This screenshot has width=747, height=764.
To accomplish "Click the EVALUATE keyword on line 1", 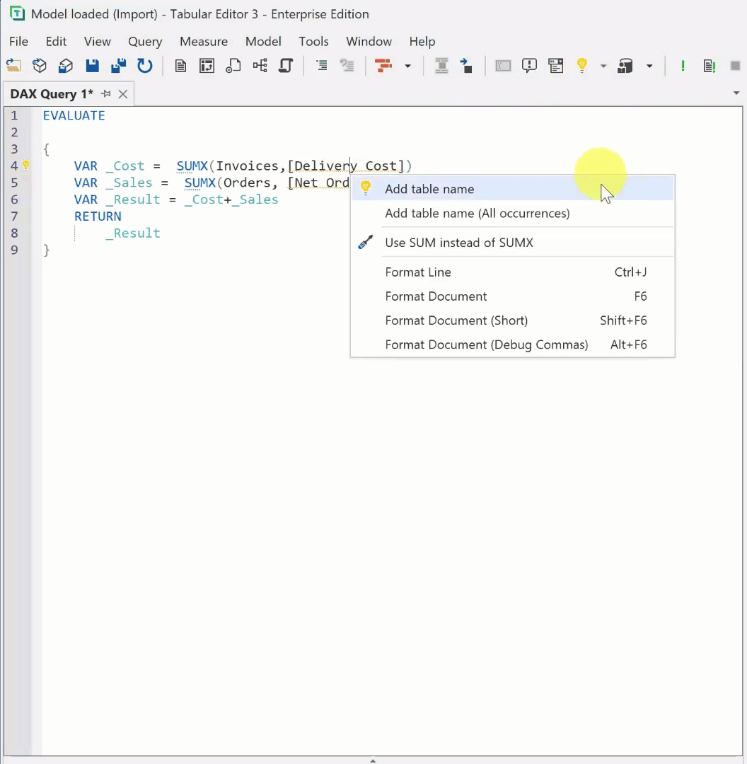I will coord(74,115).
